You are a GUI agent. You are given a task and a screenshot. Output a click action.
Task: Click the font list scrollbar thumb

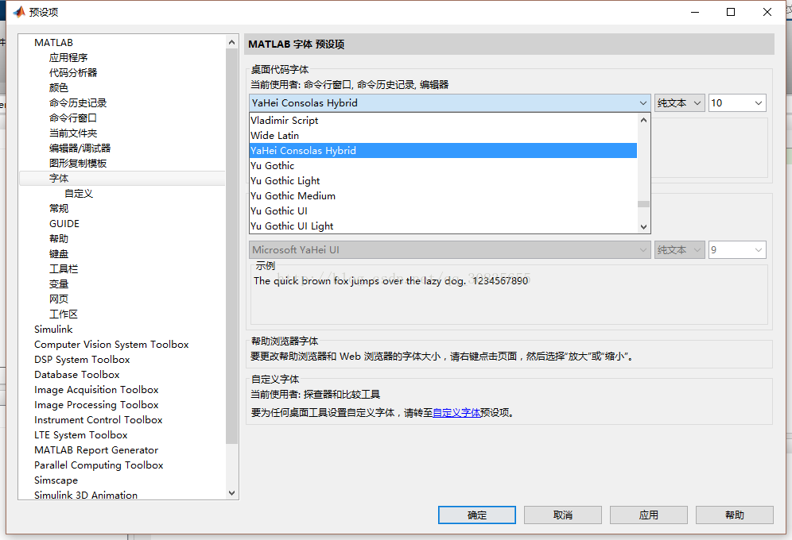point(643,204)
